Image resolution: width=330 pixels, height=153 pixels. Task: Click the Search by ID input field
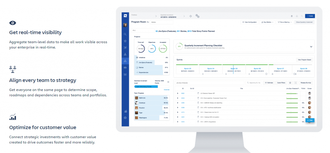255,83
